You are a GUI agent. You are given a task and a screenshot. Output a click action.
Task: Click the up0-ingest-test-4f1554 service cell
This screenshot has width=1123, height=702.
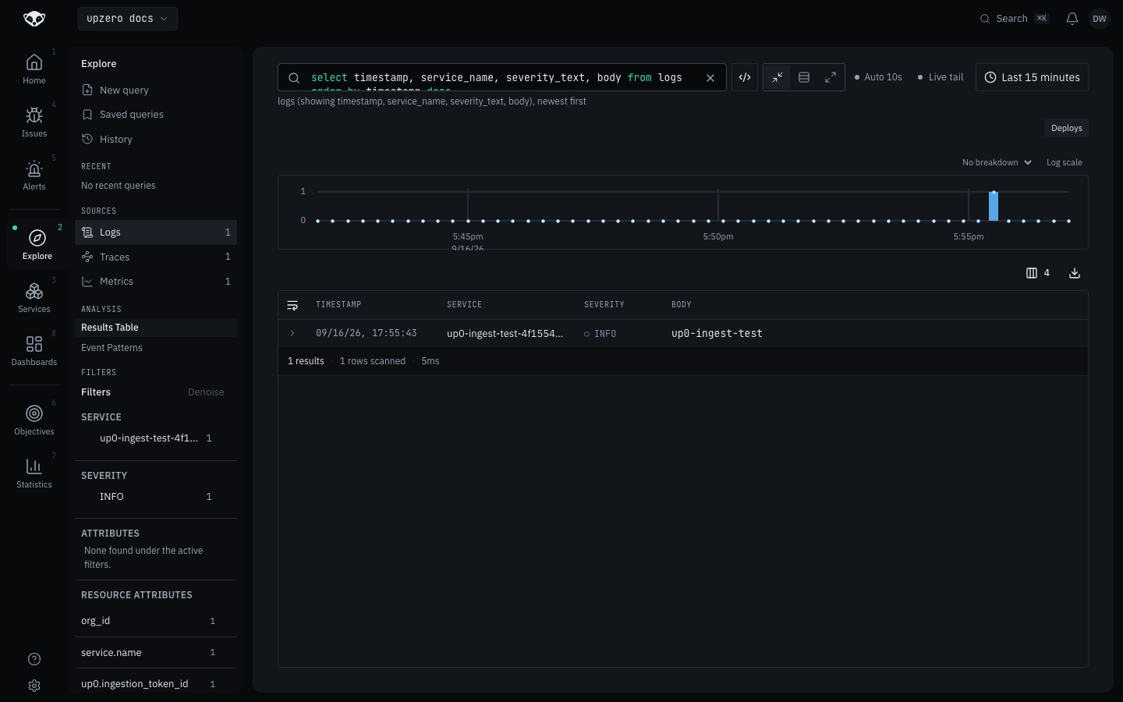pos(505,334)
